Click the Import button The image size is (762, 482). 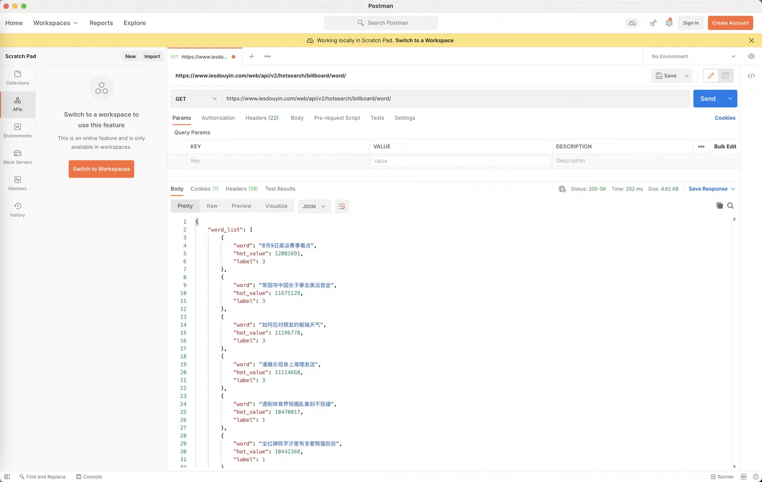tap(152, 56)
